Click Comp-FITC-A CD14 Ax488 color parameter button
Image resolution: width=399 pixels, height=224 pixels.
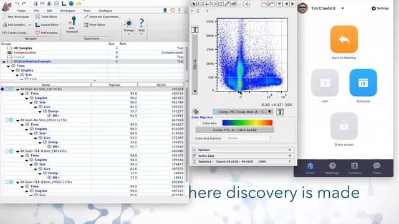(234, 130)
